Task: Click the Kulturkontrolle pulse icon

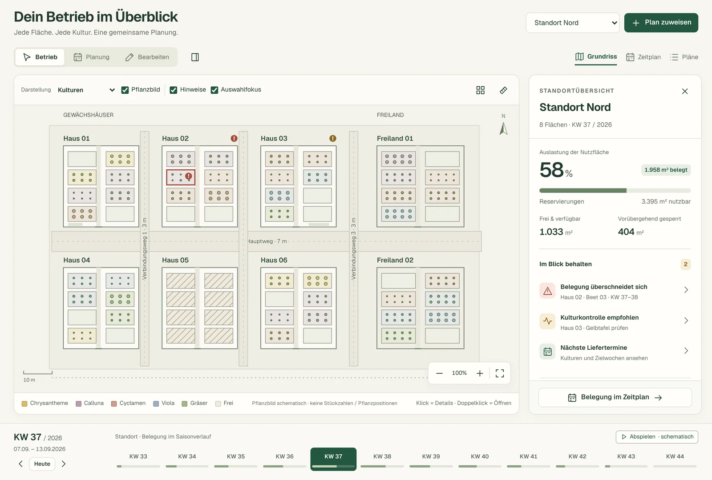Action: click(x=547, y=321)
